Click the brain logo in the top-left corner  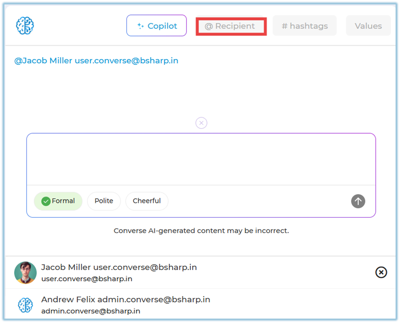point(25,26)
